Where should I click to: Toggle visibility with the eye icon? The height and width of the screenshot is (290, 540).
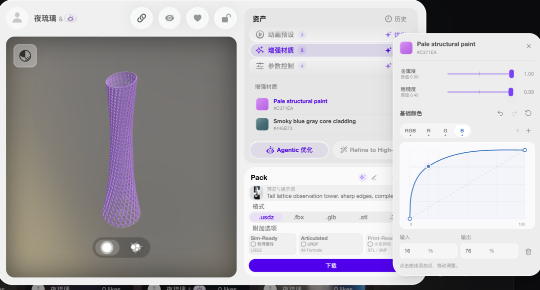click(169, 18)
